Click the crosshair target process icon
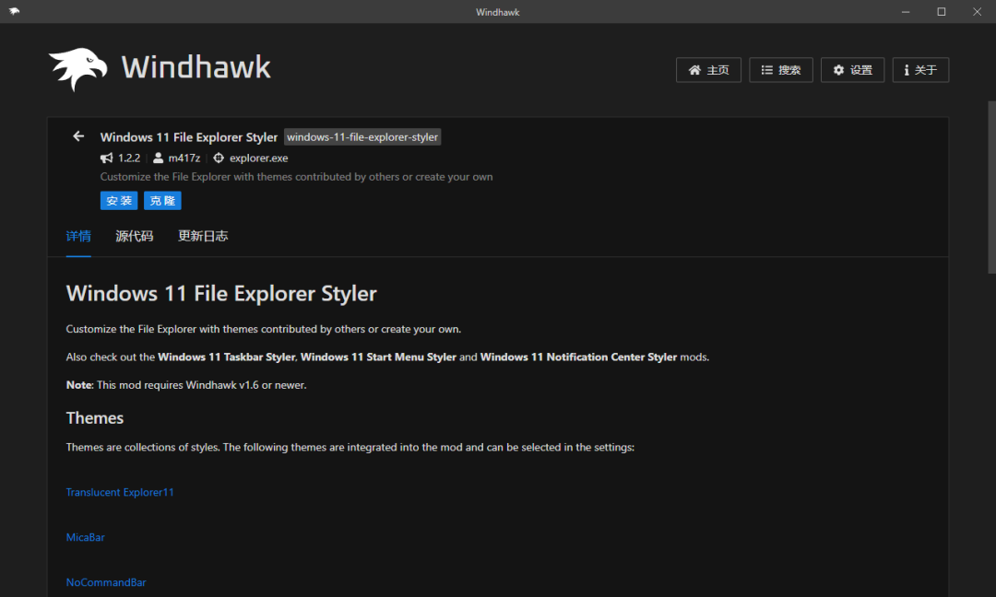 [219, 158]
